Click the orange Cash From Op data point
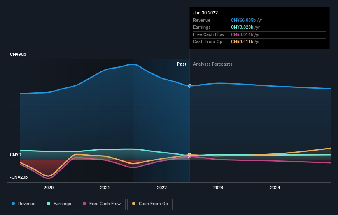The height and width of the screenshot is (215, 338). [189, 155]
